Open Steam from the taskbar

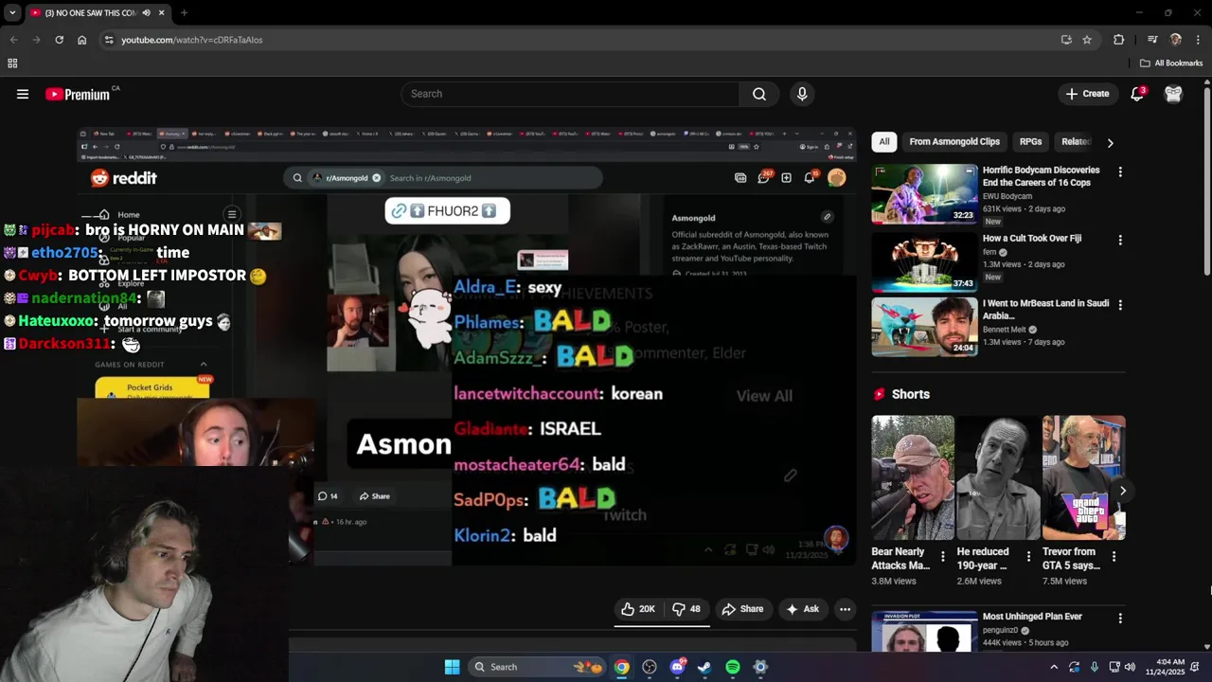(x=704, y=667)
